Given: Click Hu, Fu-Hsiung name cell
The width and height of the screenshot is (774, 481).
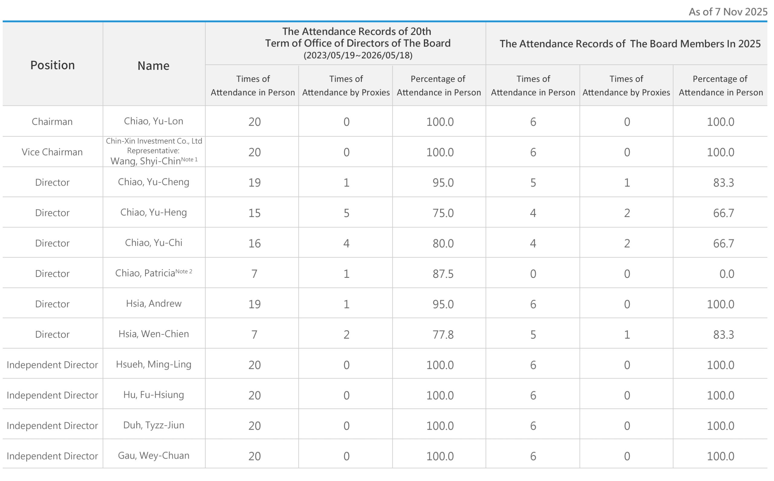Looking at the screenshot, I should pyautogui.click(x=153, y=395).
